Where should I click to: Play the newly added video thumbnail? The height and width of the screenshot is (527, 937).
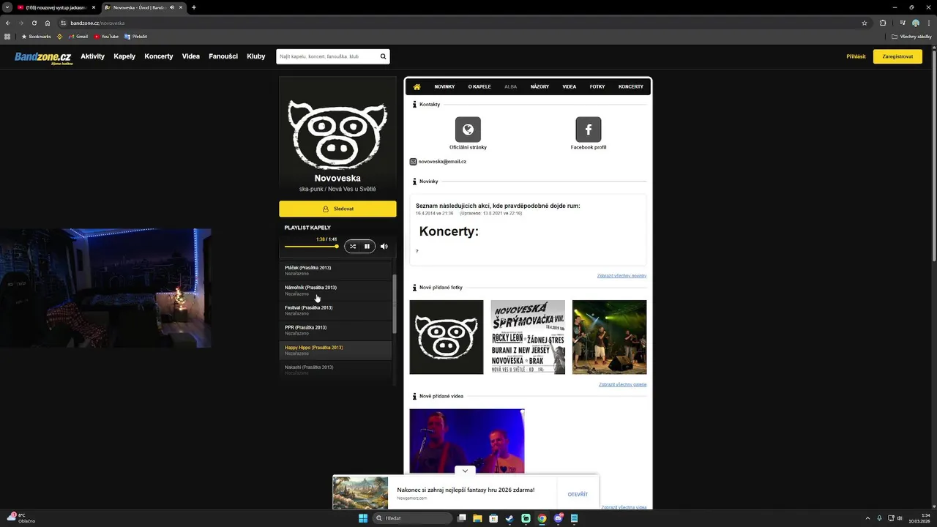467,441
